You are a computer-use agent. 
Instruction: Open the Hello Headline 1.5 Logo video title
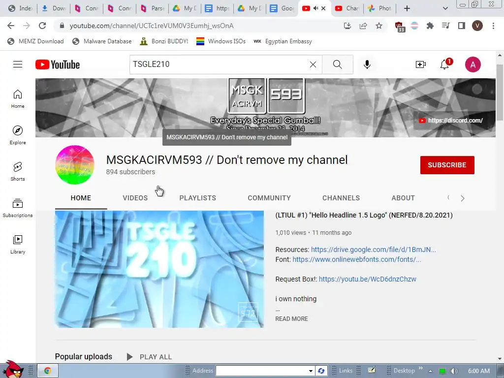[364, 215]
